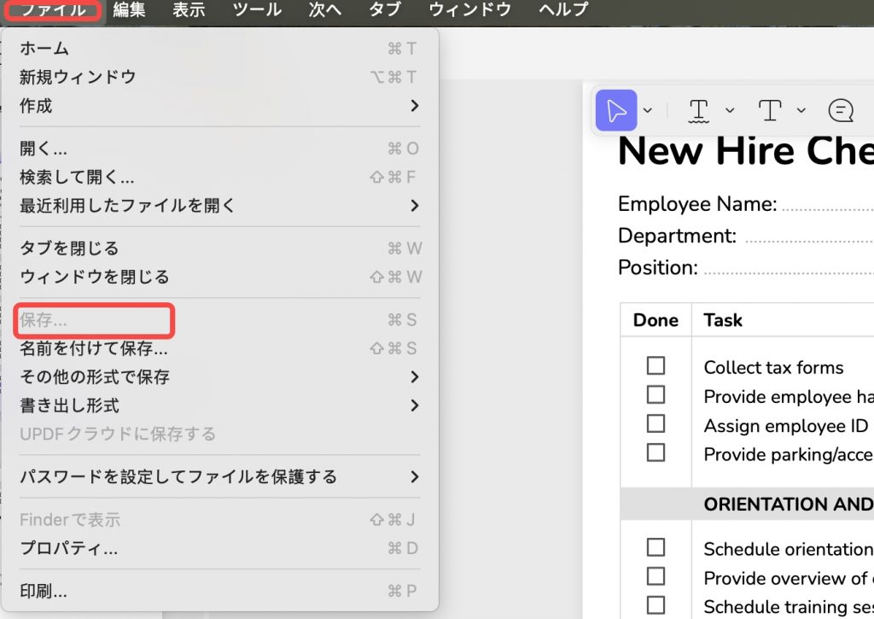The height and width of the screenshot is (619, 874).
Task: Choose 開く… menu item
Action: coord(219,149)
